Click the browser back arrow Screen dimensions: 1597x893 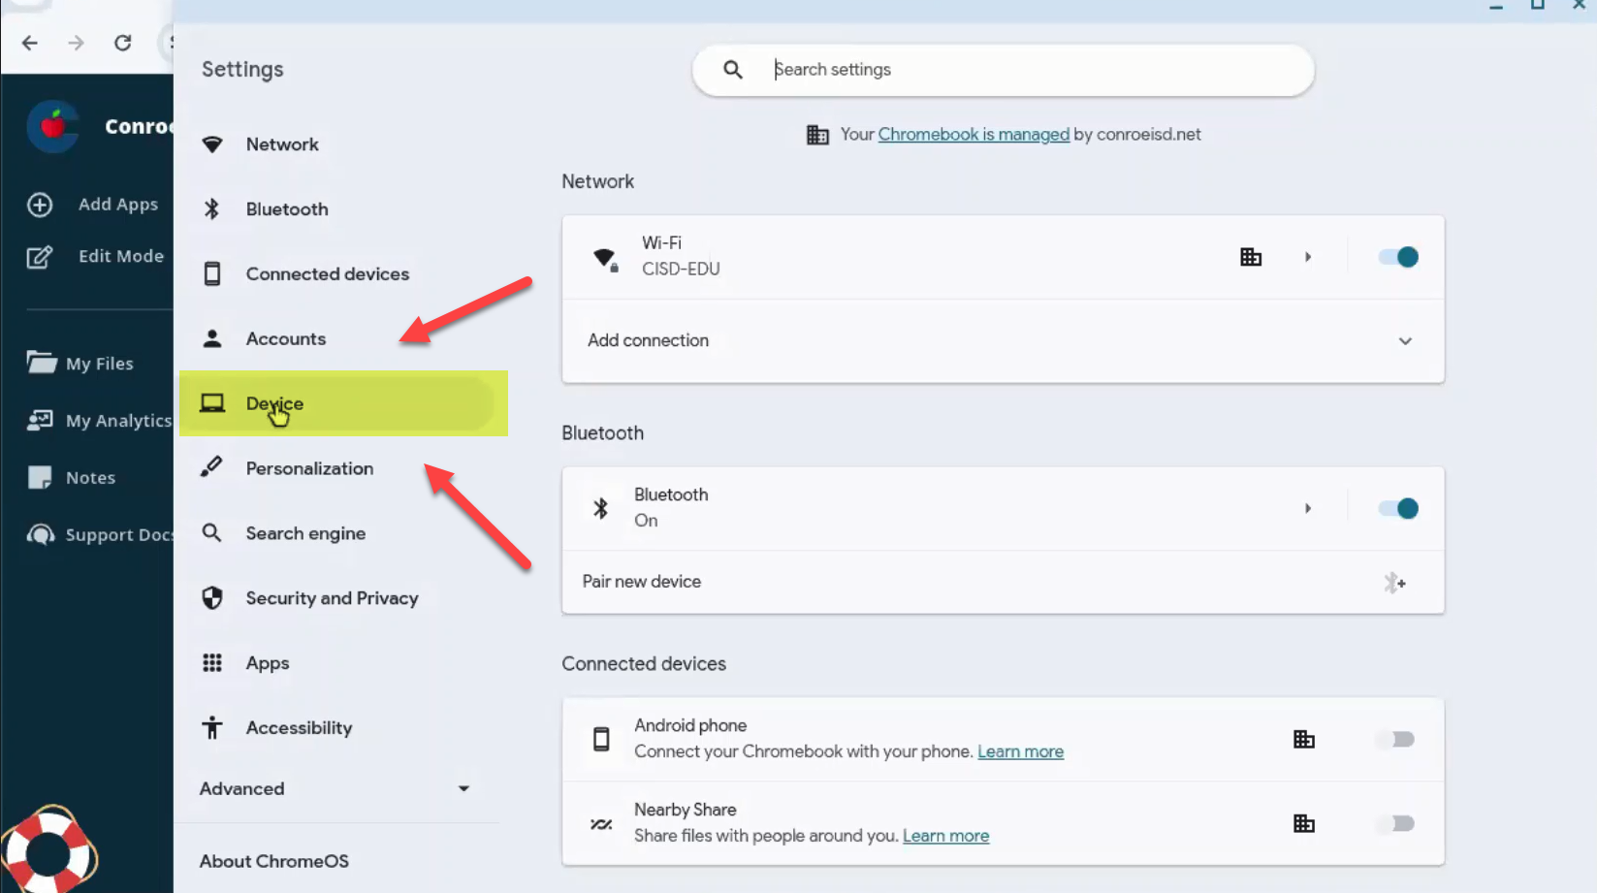(30, 43)
